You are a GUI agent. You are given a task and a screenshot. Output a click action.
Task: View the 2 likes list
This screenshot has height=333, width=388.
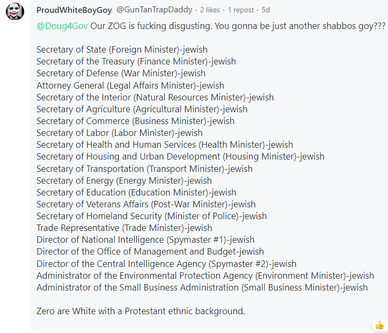click(x=210, y=10)
